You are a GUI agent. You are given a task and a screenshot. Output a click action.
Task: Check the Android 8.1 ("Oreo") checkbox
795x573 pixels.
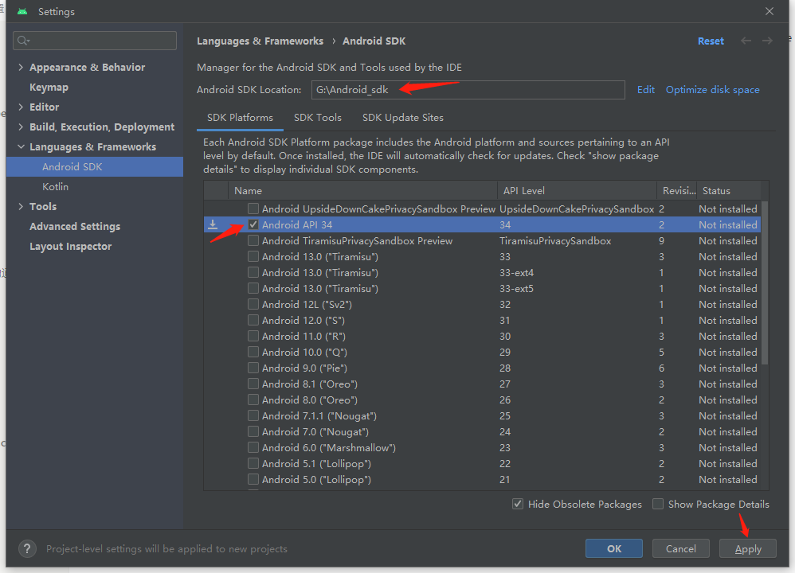(253, 384)
